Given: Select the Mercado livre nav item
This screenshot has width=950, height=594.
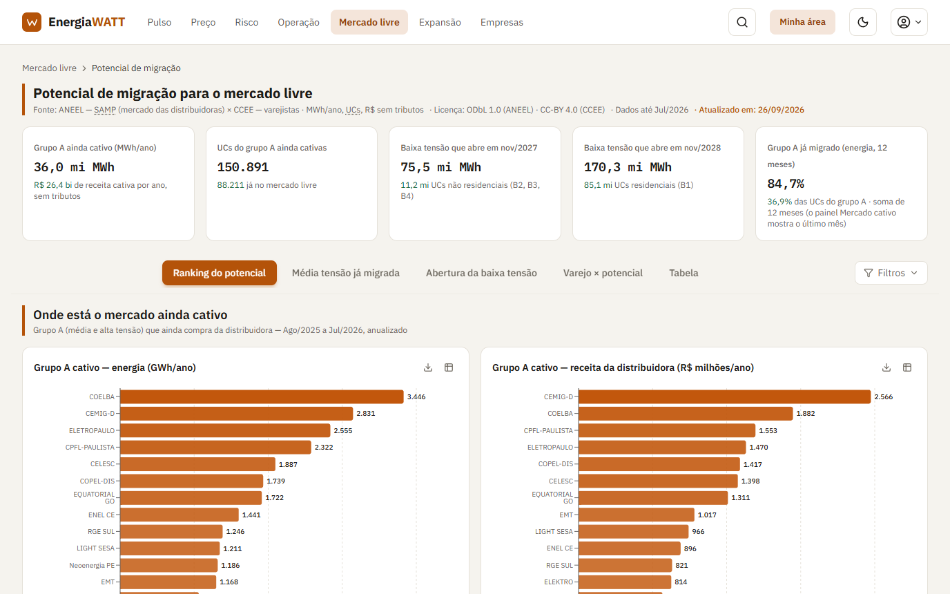Looking at the screenshot, I should pos(369,22).
